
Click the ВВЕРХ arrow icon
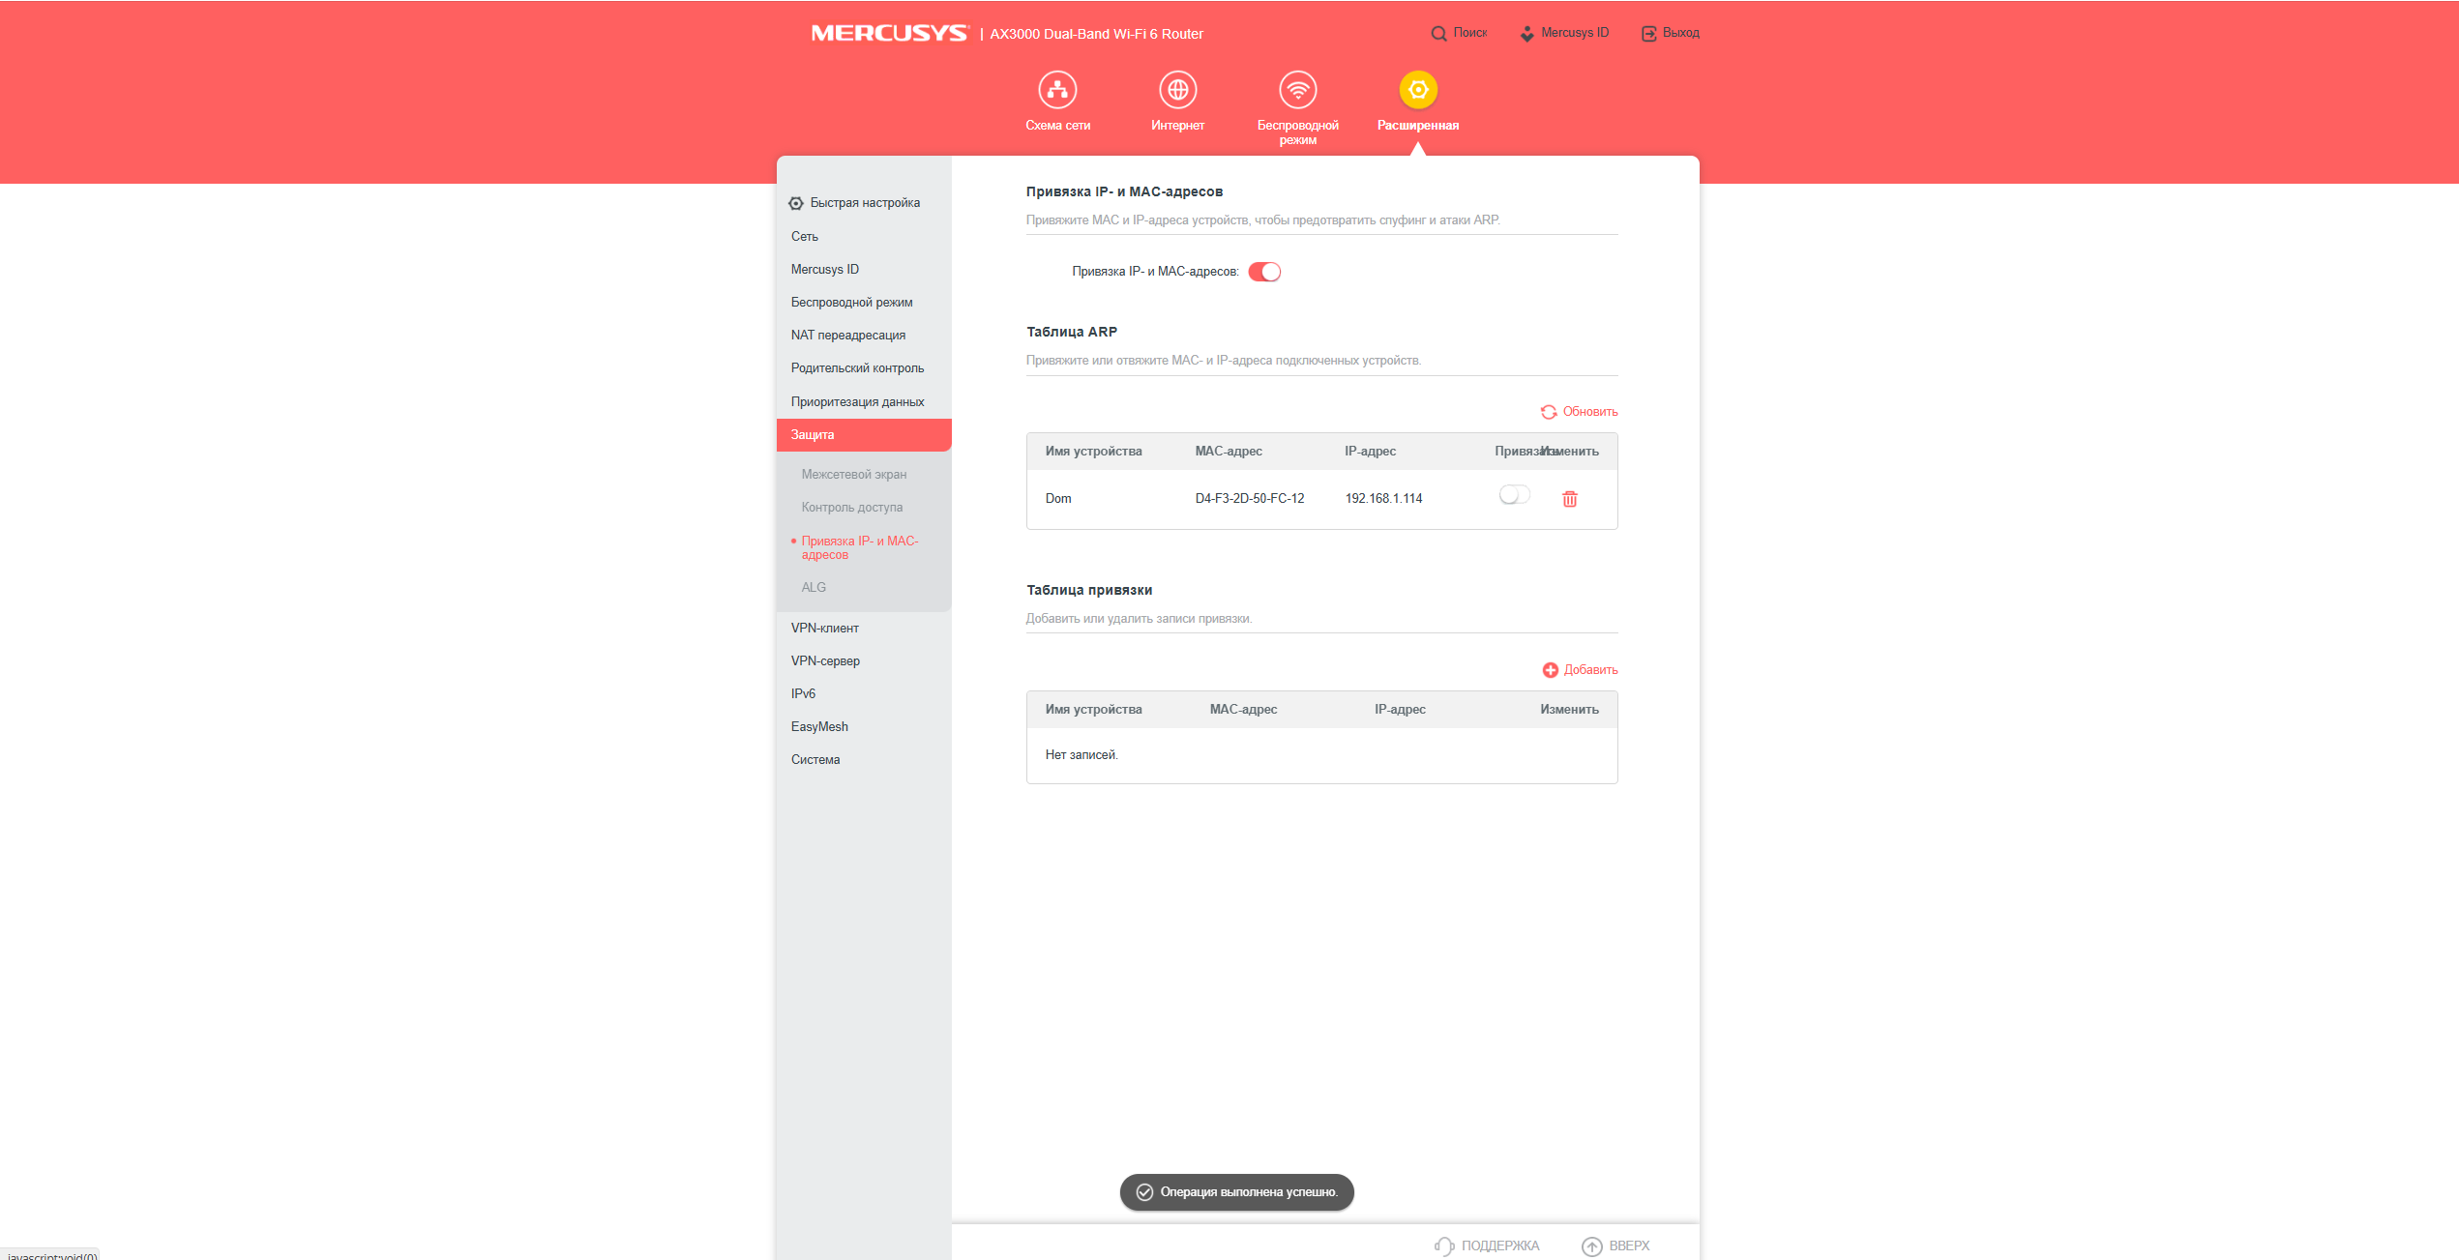[x=1591, y=1246]
